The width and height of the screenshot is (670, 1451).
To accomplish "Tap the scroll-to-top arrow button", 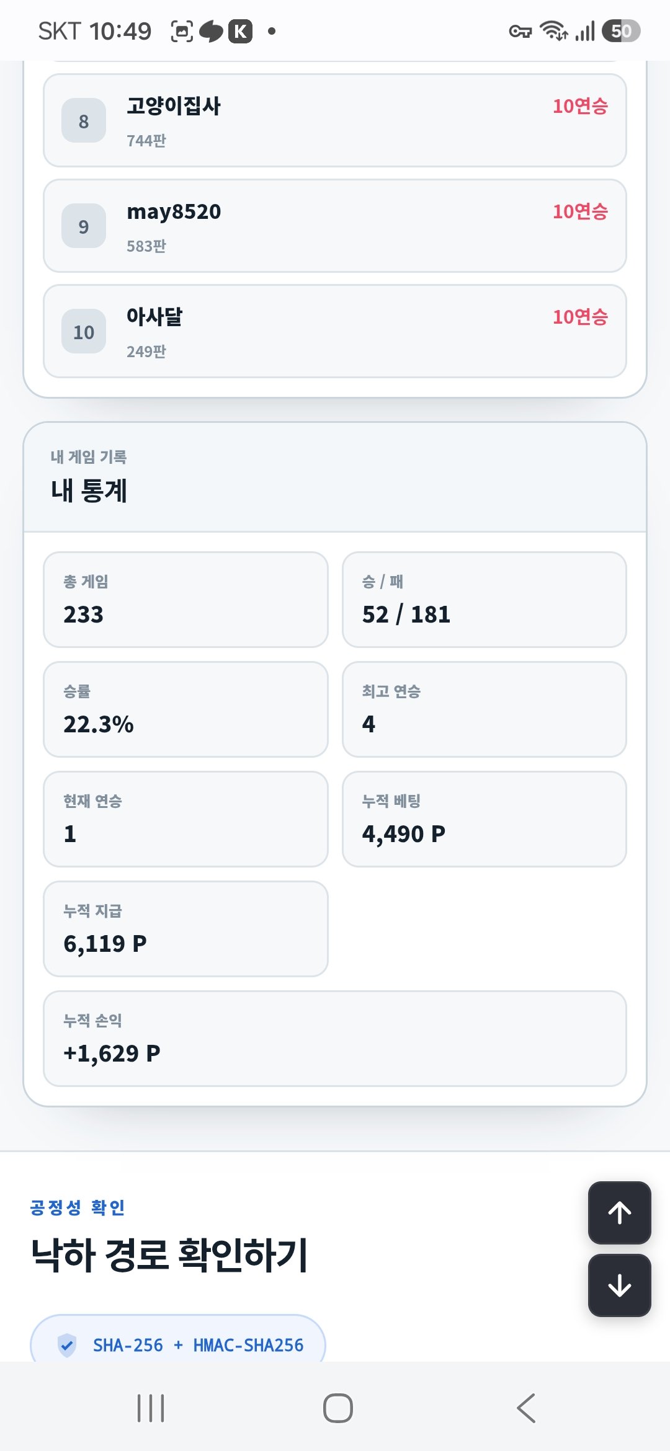I will point(619,1212).
